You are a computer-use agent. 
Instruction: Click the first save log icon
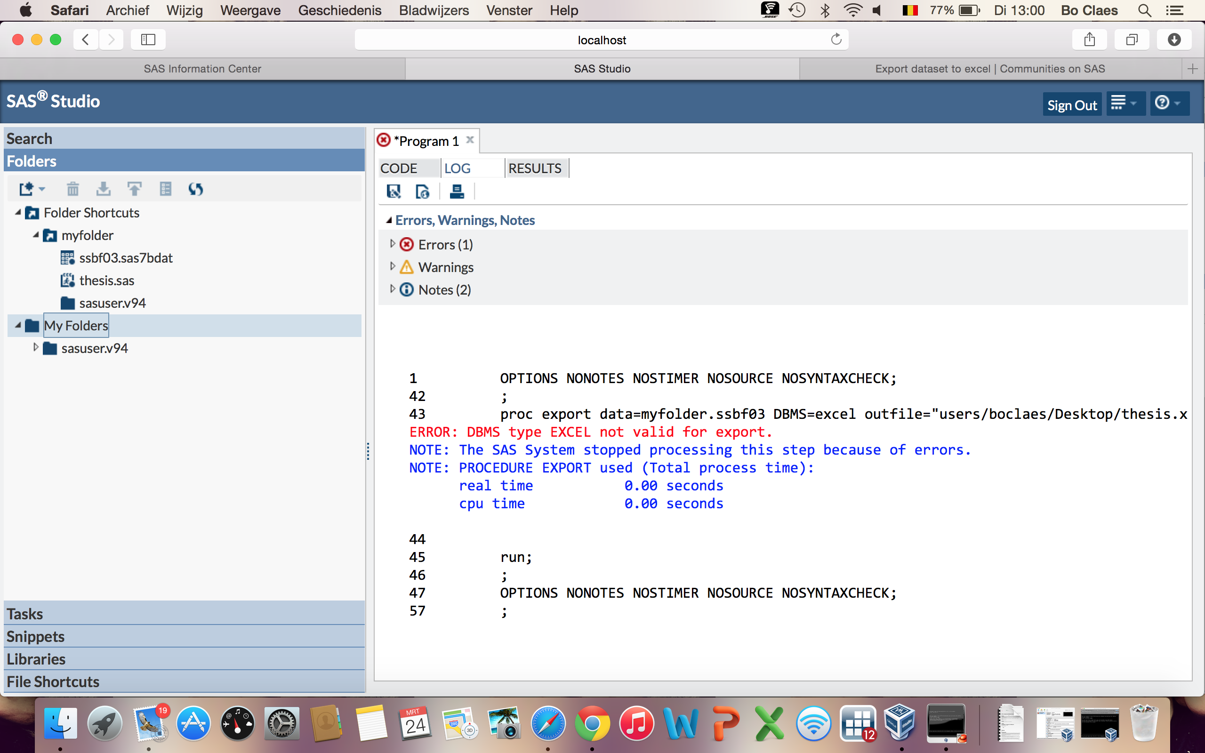click(x=394, y=191)
